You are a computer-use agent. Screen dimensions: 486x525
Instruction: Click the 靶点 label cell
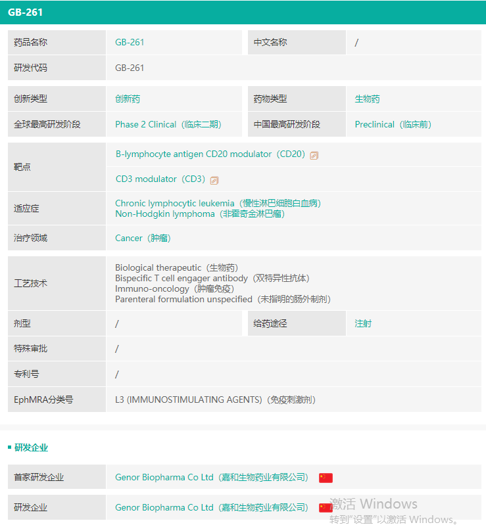57,167
